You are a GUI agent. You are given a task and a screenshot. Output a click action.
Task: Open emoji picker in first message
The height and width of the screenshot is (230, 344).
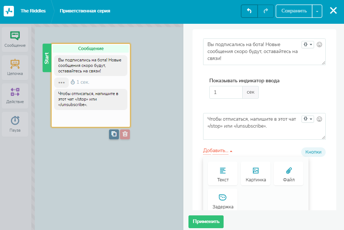(319, 45)
